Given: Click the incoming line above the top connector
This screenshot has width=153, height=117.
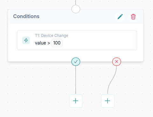Looking at the screenshot, I should (x=76, y=2).
